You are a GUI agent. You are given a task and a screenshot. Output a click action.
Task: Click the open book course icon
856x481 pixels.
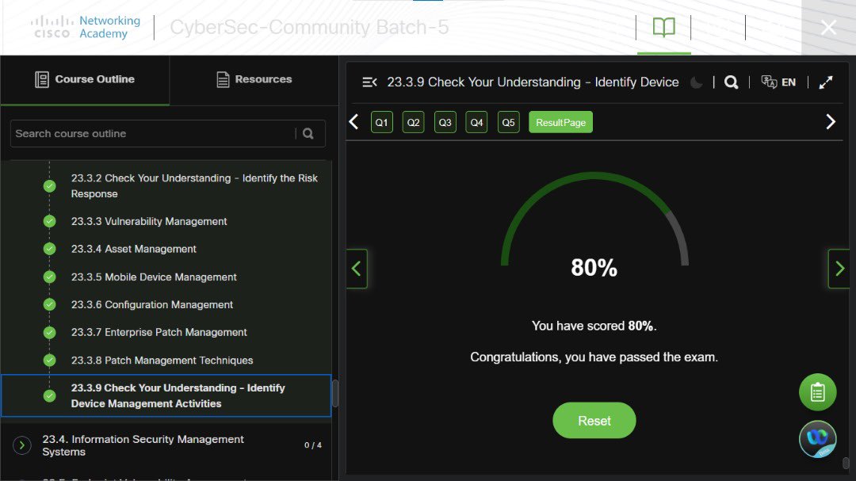[664, 27]
